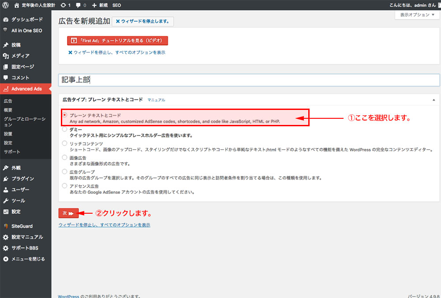The height and width of the screenshot is (298, 441).
Task: Click ad title field containing 記事上部
Action: pos(249,80)
